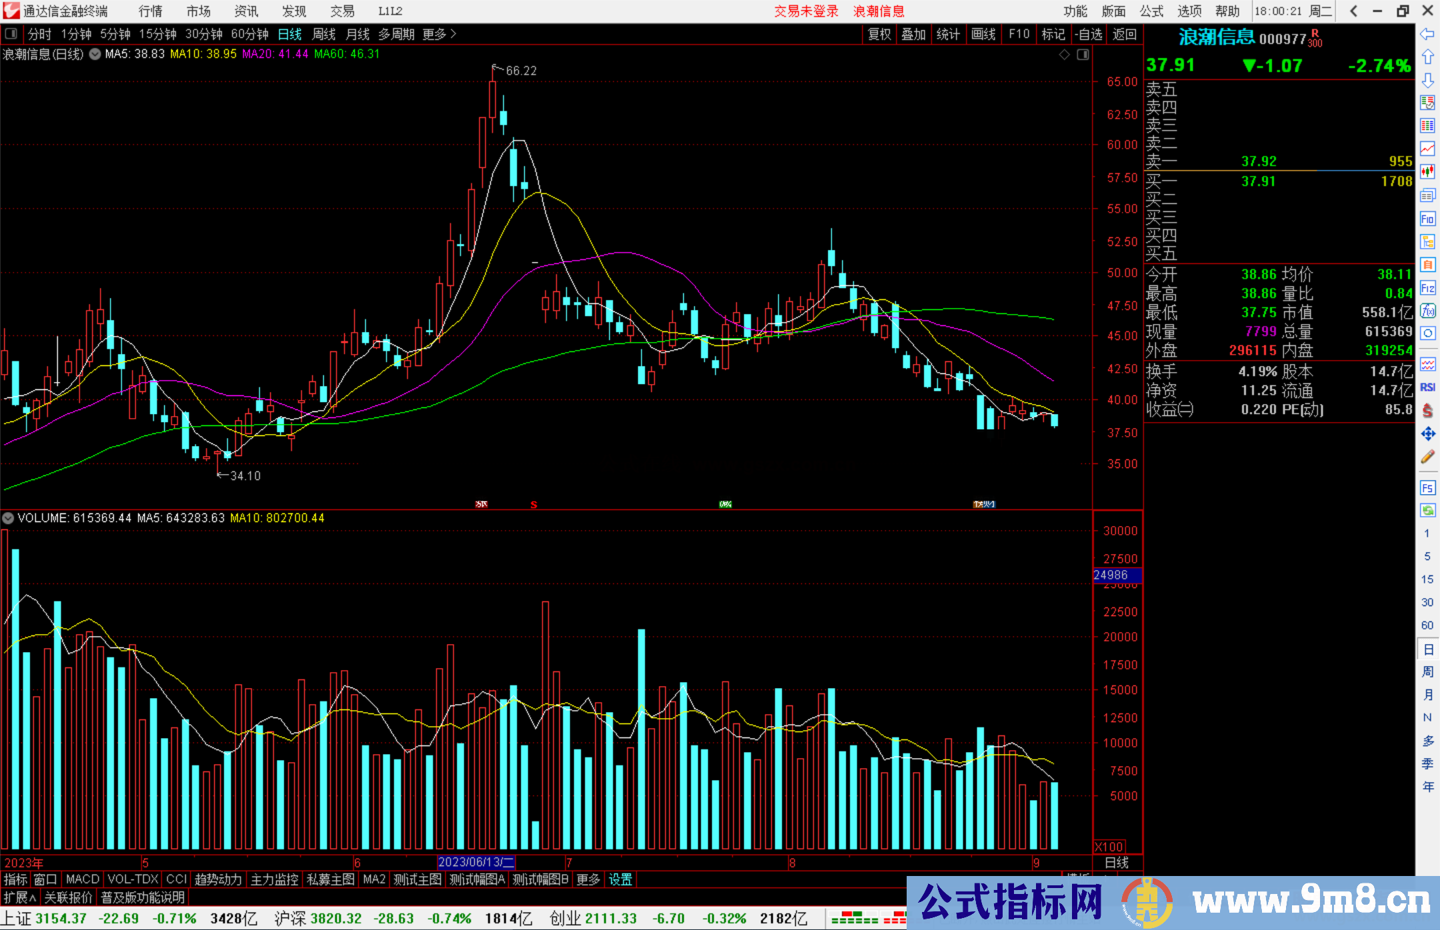
Task: Select the MACD indicator tab
Action: point(83,879)
